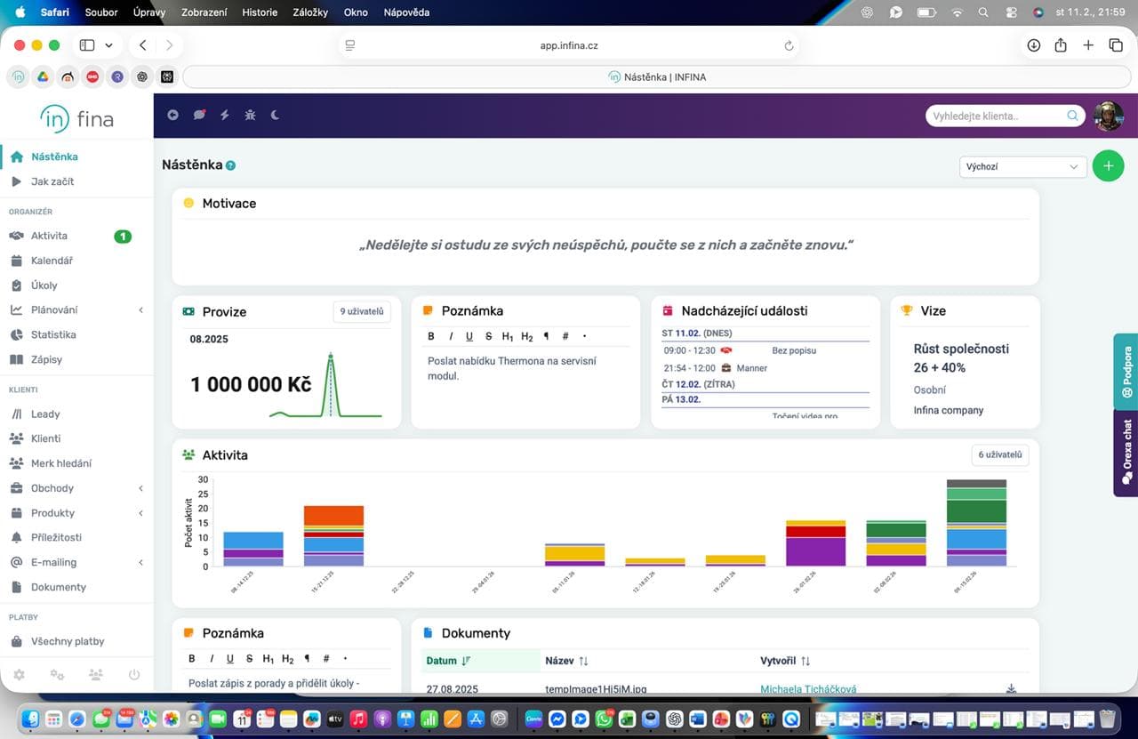Download templImage1Hi5iM.jpg via the download icon
Viewport: 1138px width, 739px height.
(1011, 688)
